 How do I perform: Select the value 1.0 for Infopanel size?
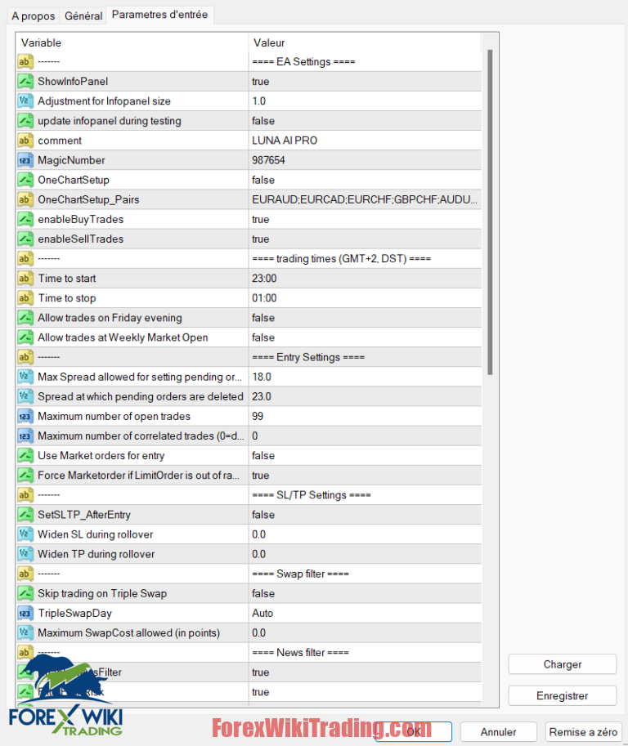coord(366,101)
